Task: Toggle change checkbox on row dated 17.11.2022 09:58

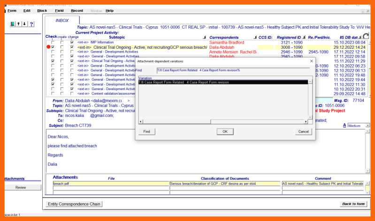Action: 72,56
